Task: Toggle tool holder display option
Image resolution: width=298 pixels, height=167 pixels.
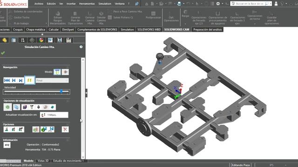Action: 39,107
